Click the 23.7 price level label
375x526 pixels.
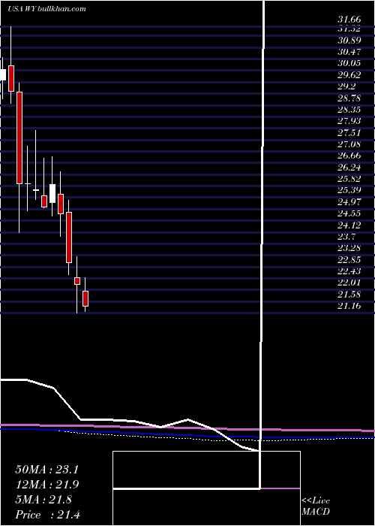coord(346,237)
